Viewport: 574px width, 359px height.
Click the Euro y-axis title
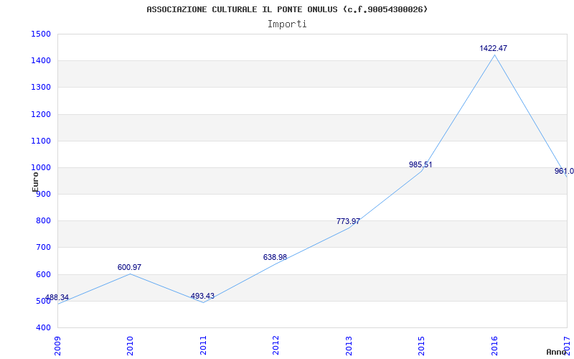click(x=35, y=182)
